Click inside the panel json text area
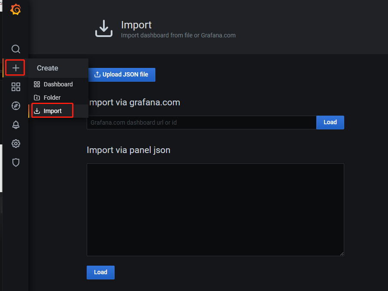This screenshot has height=291, width=388. [x=215, y=209]
